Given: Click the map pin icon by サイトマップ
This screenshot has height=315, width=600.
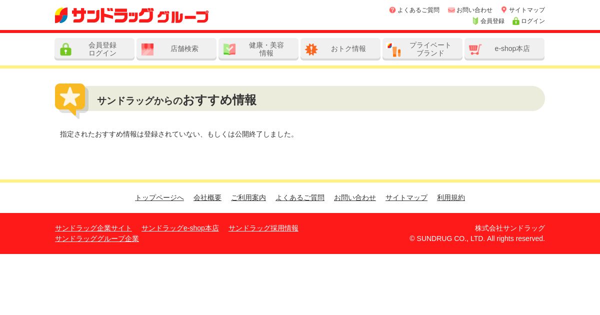Looking at the screenshot, I should (504, 9).
